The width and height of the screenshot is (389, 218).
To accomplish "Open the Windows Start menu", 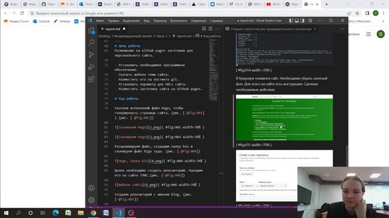I will pyautogui.click(x=6, y=213).
